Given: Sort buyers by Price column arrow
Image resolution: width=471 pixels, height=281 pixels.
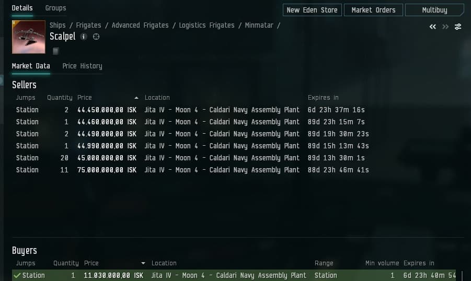Looking at the screenshot, I should click(143, 263).
